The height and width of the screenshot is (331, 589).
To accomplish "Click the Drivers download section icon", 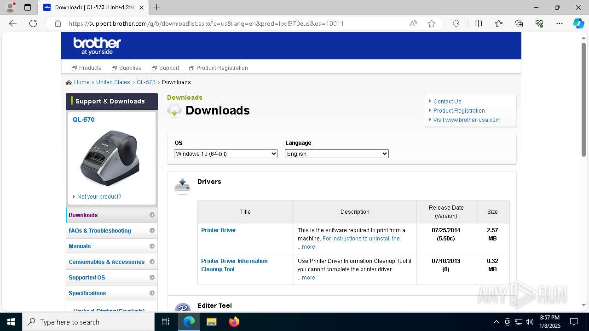I will 182,186.
